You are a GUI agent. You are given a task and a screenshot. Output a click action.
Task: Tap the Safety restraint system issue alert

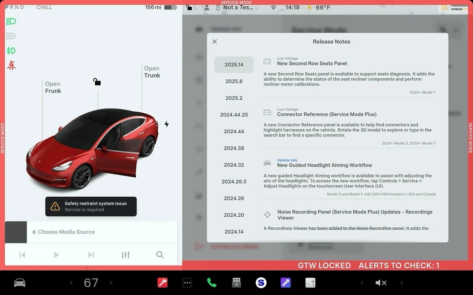tap(91, 206)
